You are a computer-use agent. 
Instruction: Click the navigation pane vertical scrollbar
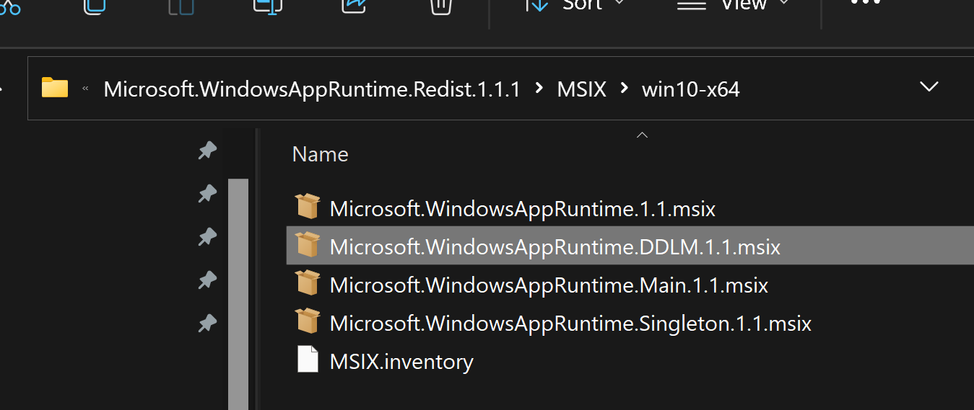point(238,294)
